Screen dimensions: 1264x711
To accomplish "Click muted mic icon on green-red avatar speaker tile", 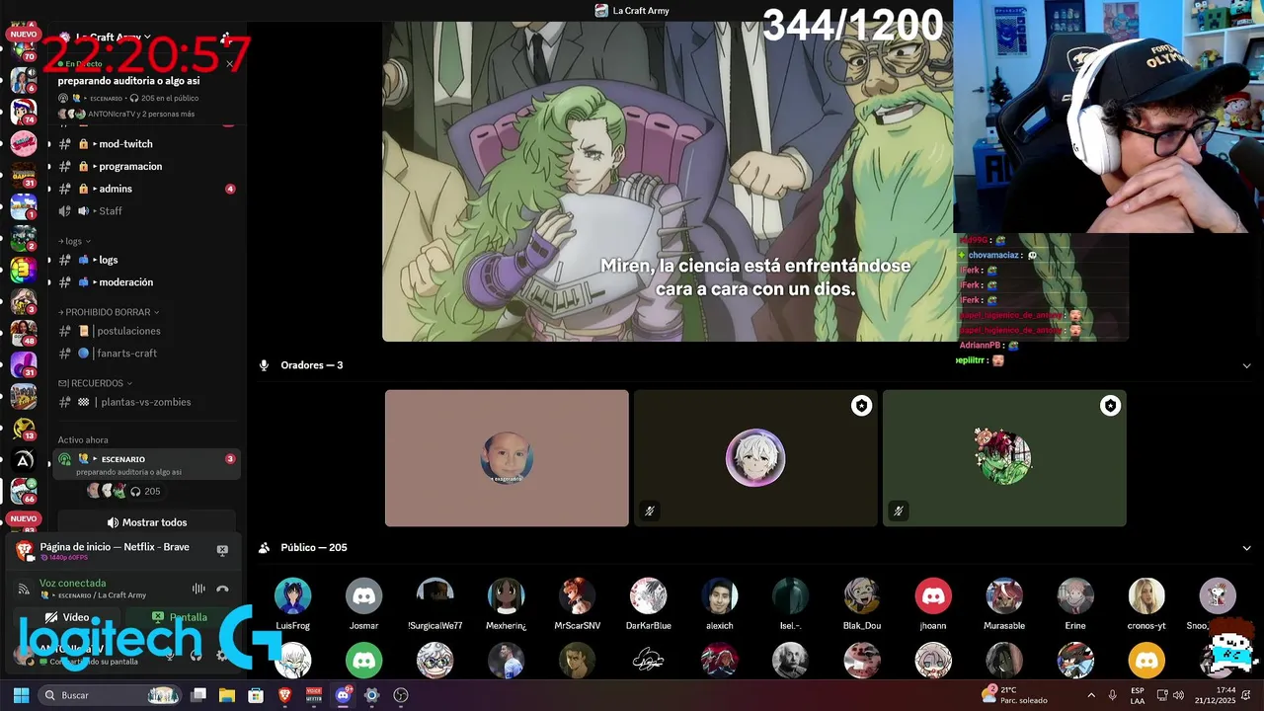I will click(x=899, y=511).
